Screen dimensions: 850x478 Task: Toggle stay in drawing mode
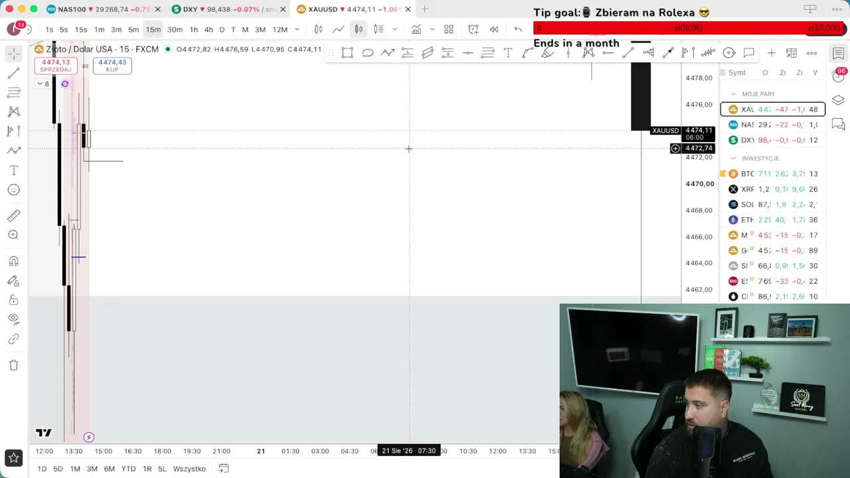click(x=14, y=281)
